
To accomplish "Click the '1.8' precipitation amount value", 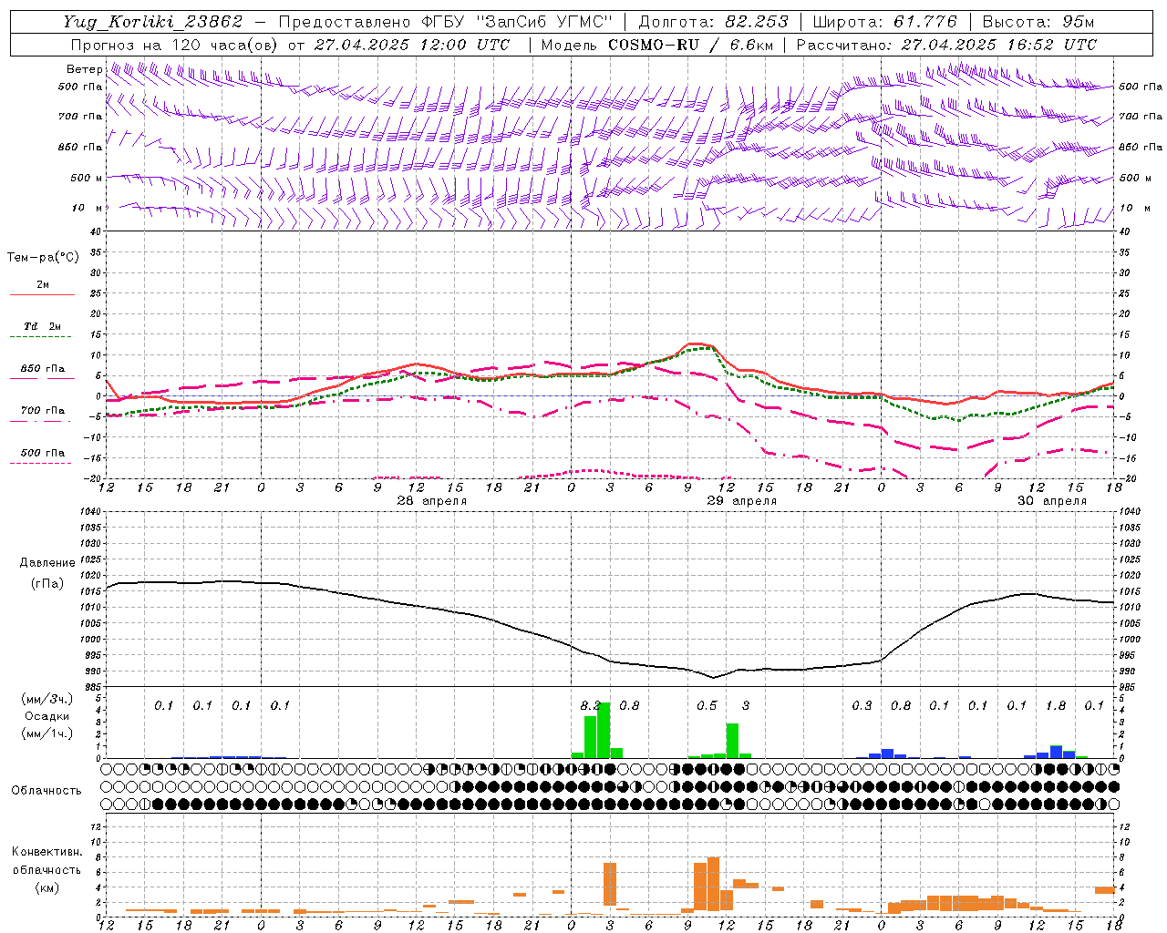I will click(x=1056, y=706).
